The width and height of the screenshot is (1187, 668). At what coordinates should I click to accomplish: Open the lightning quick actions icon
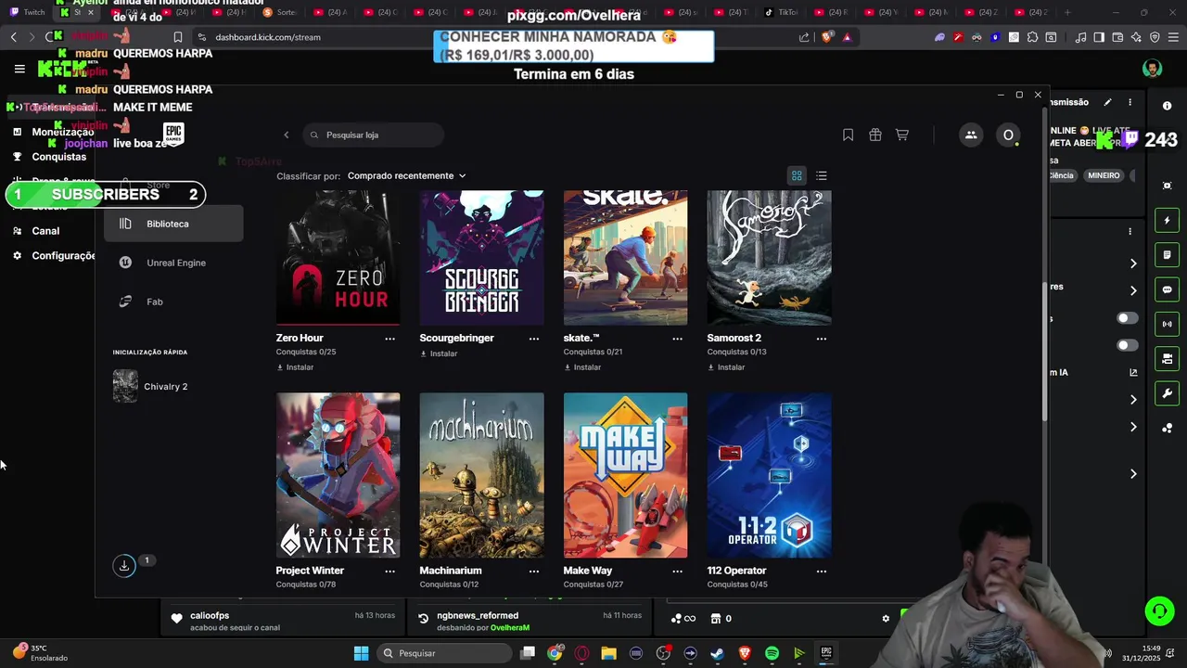(x=1167, y=221)
